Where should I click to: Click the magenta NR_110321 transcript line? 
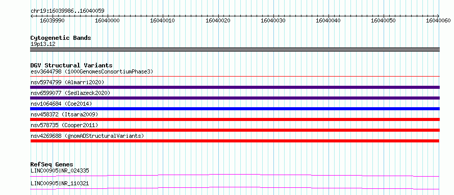click(235, 188)
